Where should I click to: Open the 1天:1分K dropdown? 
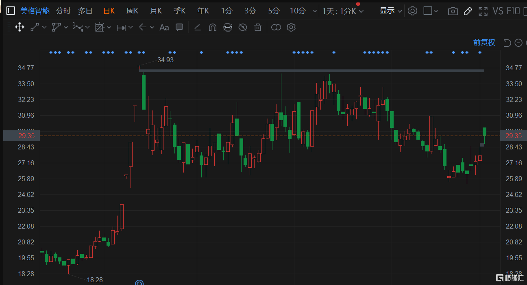343,11
